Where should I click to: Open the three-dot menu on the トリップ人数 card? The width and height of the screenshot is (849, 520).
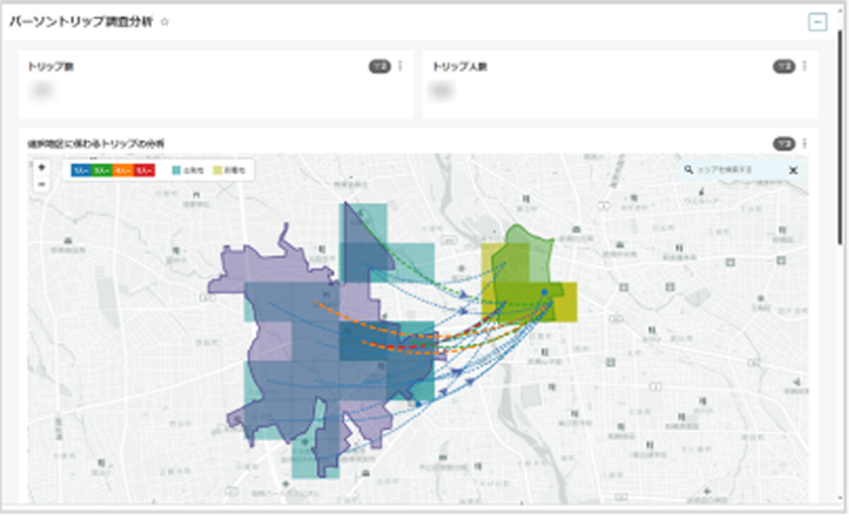pyautogui.click(x=804, y=67)
